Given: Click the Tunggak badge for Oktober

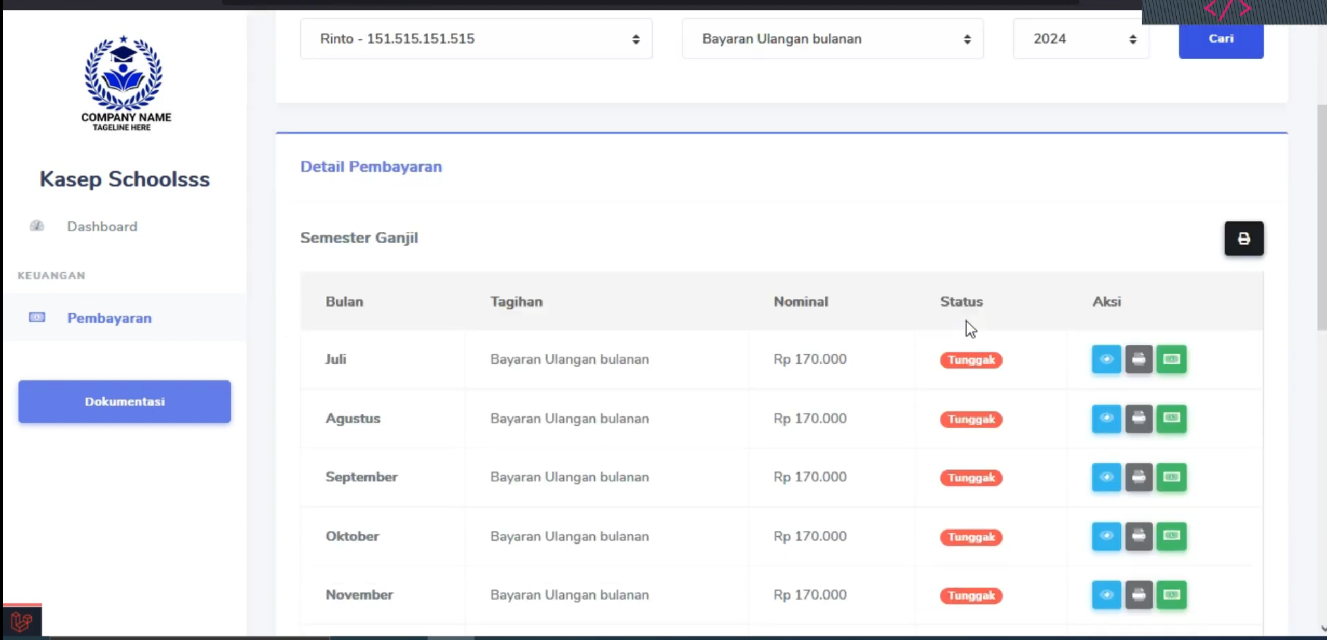Looking at the screenshot, I should (x=971, y=537).
